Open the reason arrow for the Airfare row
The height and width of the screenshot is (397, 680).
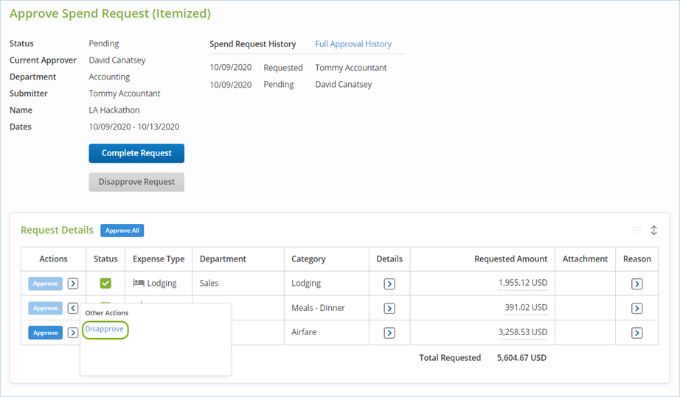(x=636, y=333)
